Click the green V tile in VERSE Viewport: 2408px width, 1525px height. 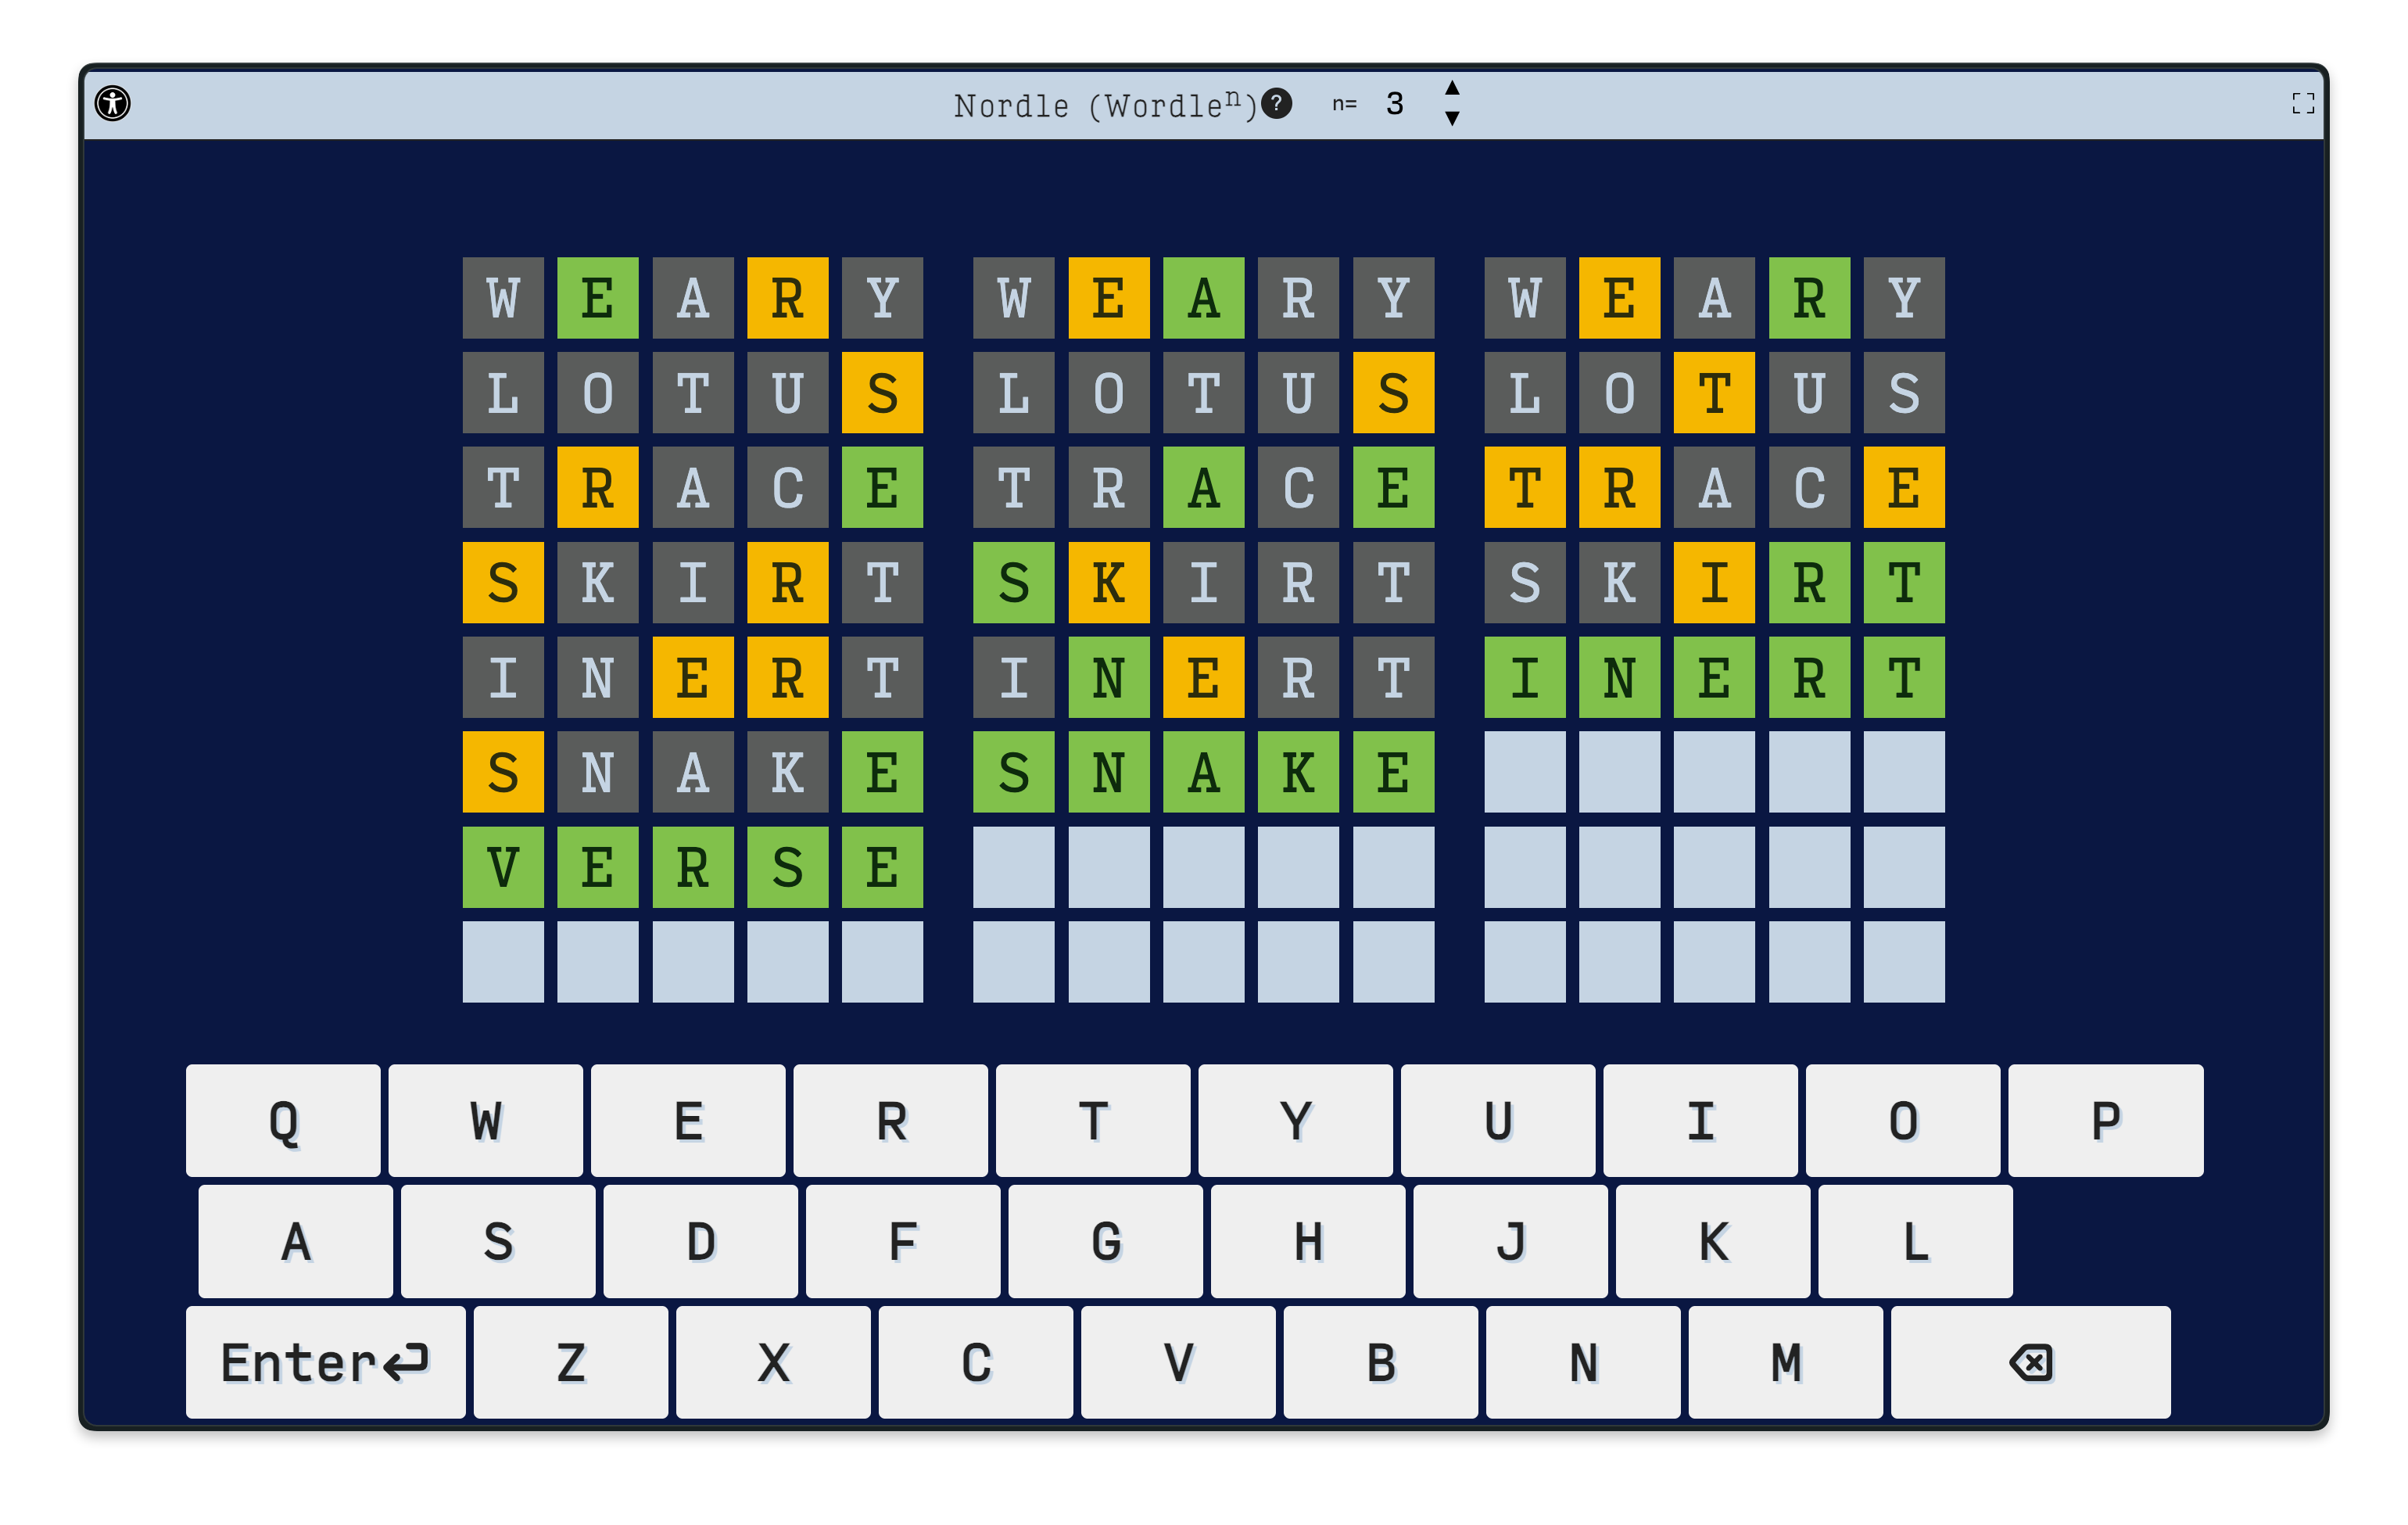click(503, 867)
